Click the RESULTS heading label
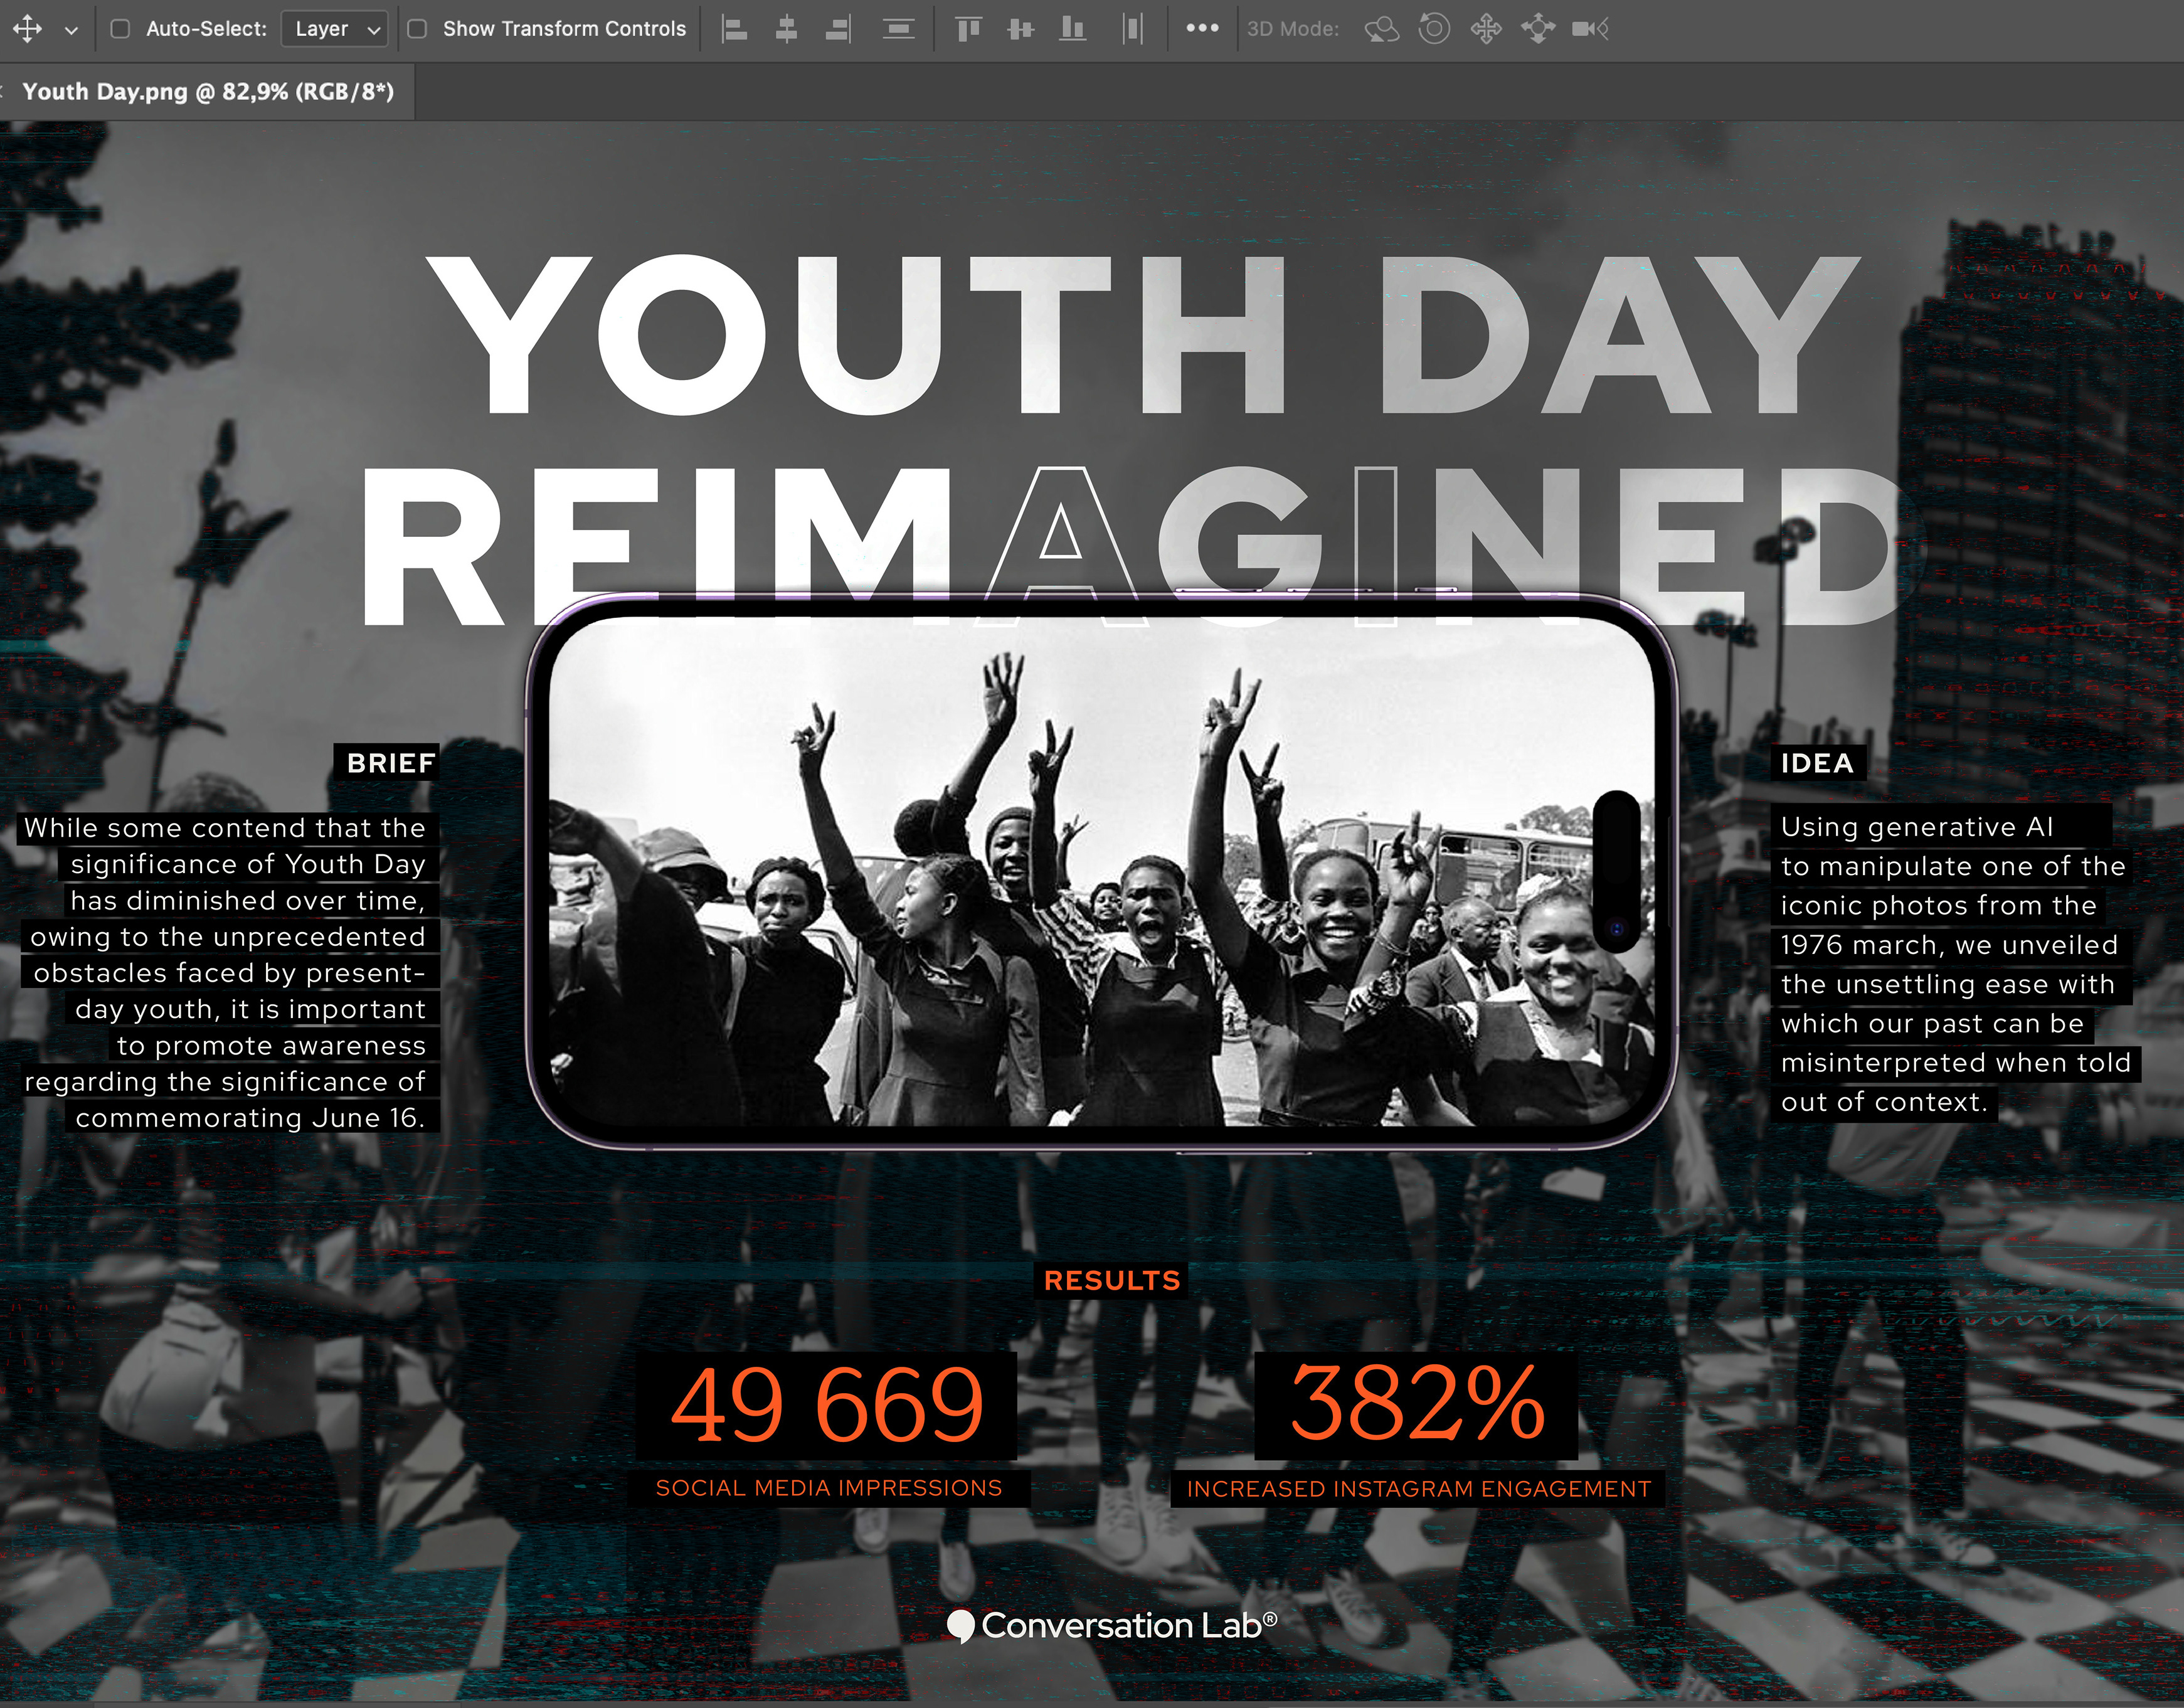The width and height of the screenshot is (2184, 1708). [x=1112, y=1280]
